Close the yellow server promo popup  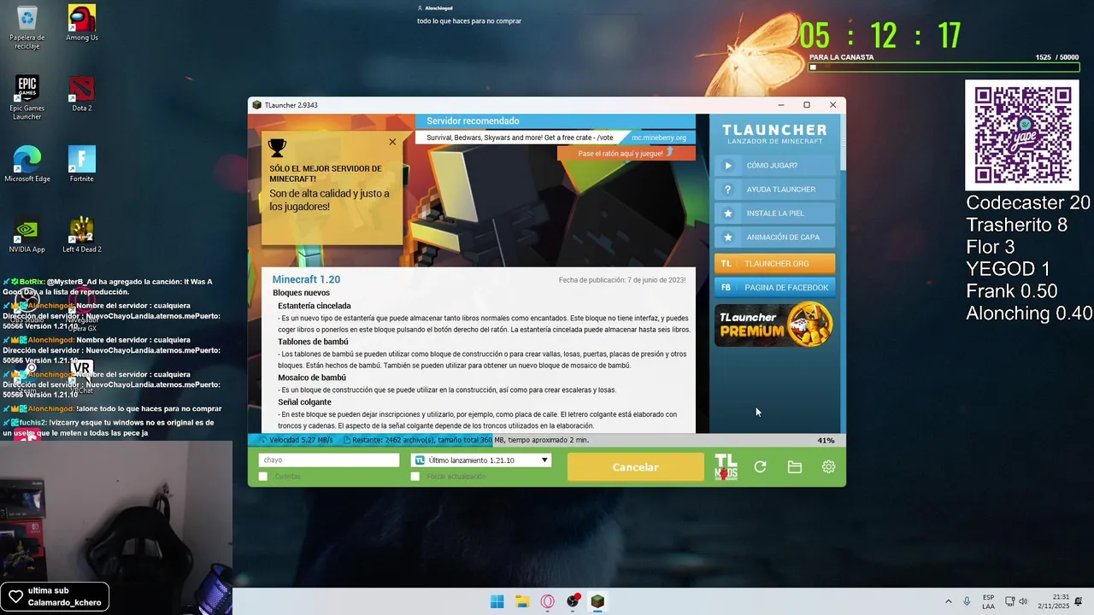pos(392,142)
